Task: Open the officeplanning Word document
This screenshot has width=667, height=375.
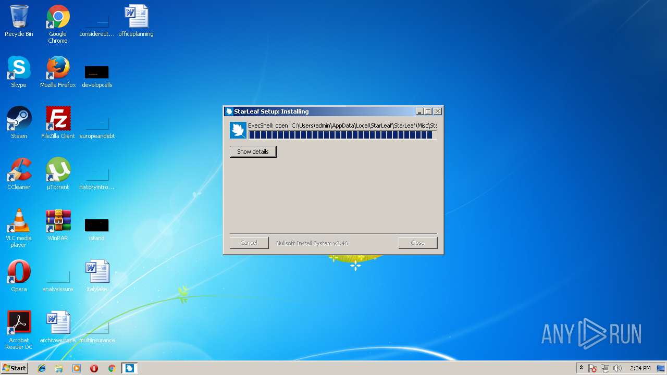Action: pos(136,21)
